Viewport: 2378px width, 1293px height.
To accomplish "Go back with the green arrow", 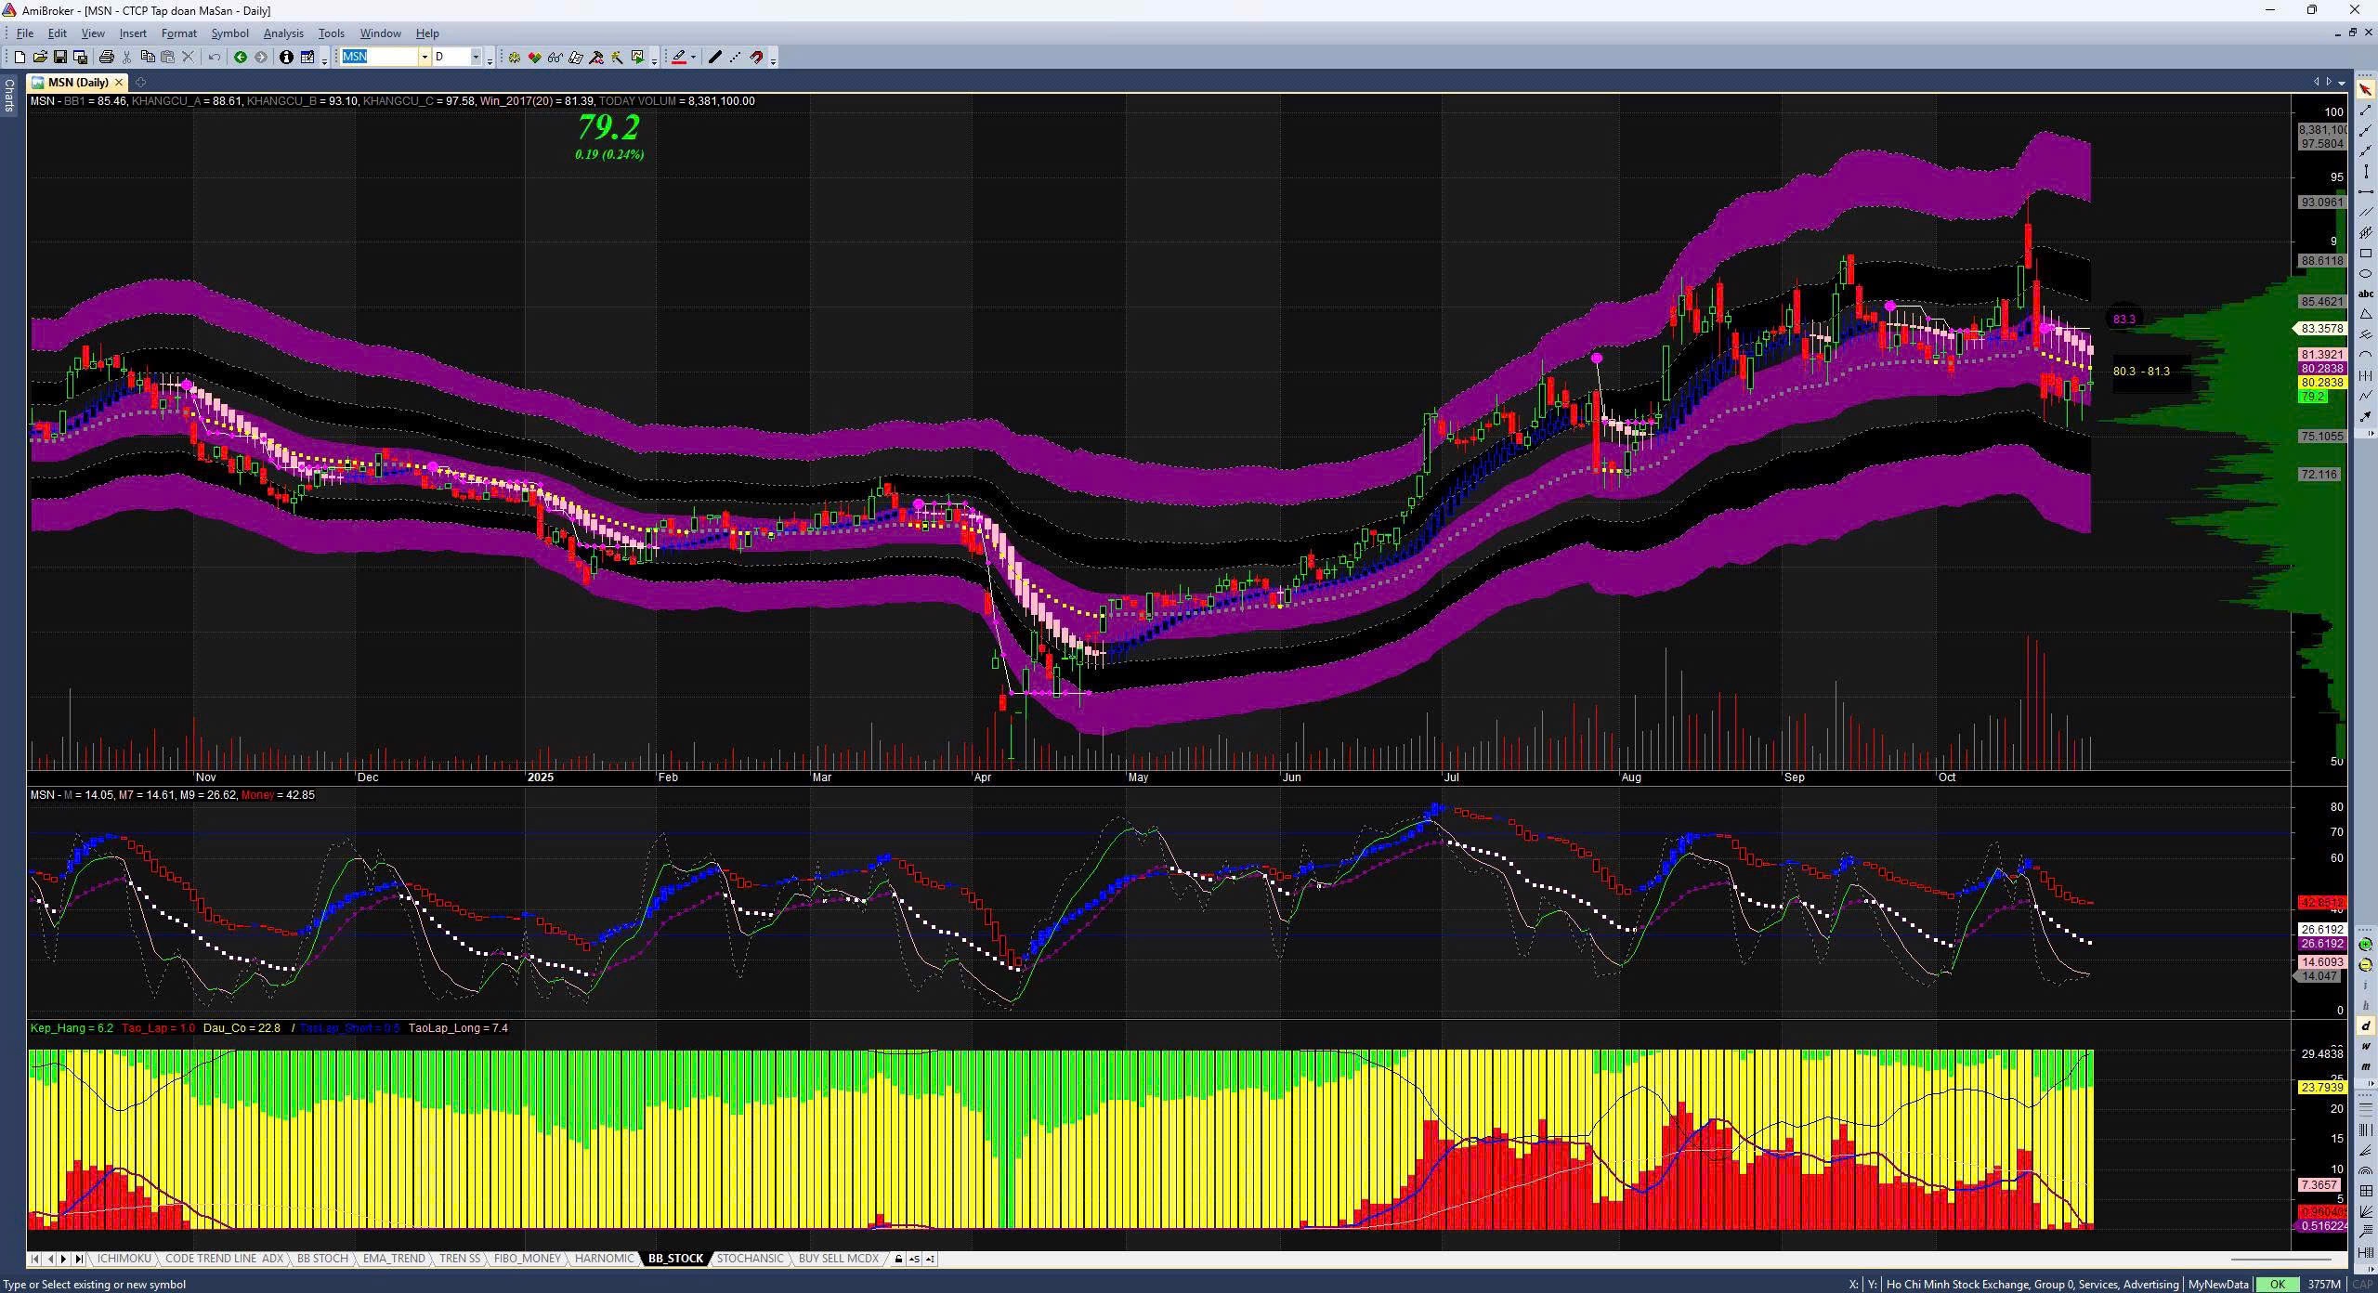I will click(241, 58).
